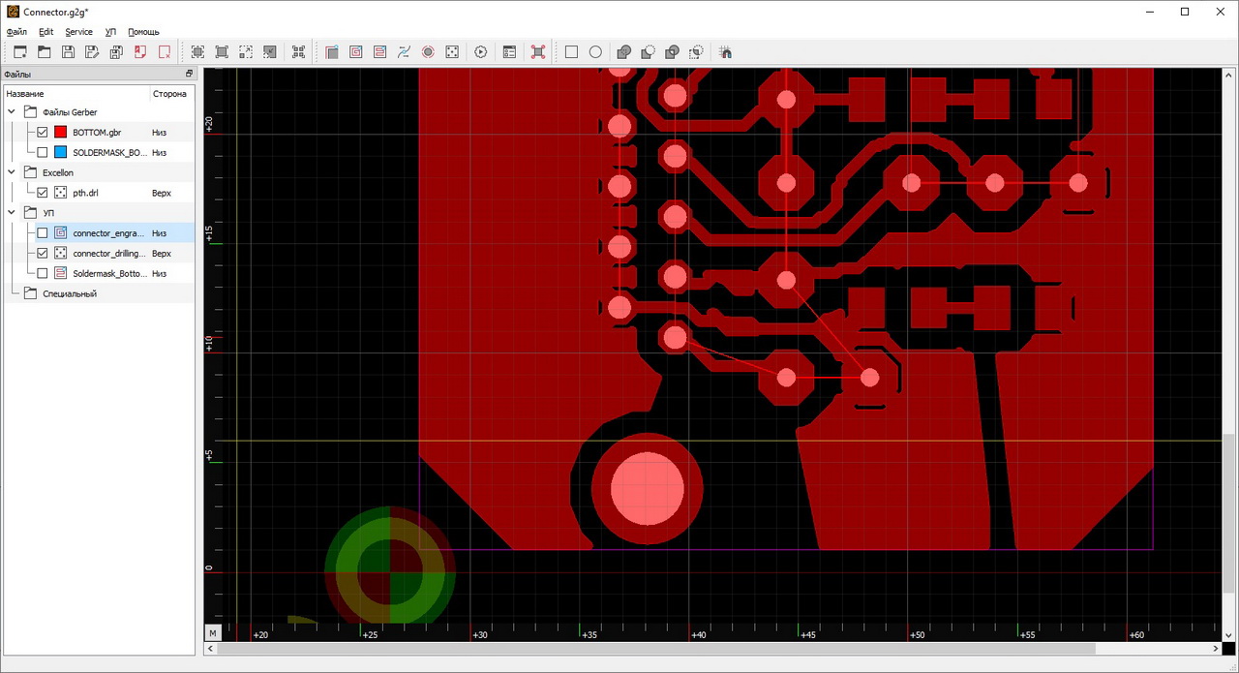Click the grey filled zoom frame icon

(x=270, y=52)
